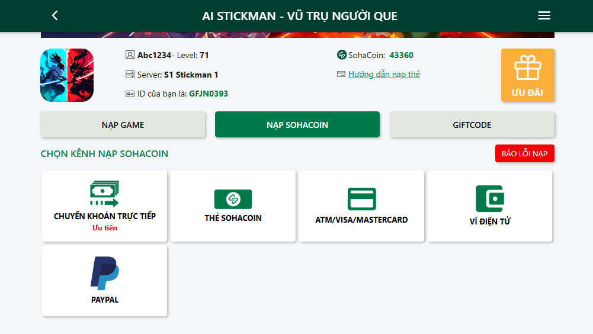Choose the PayPal logo

tap(105, 273)
